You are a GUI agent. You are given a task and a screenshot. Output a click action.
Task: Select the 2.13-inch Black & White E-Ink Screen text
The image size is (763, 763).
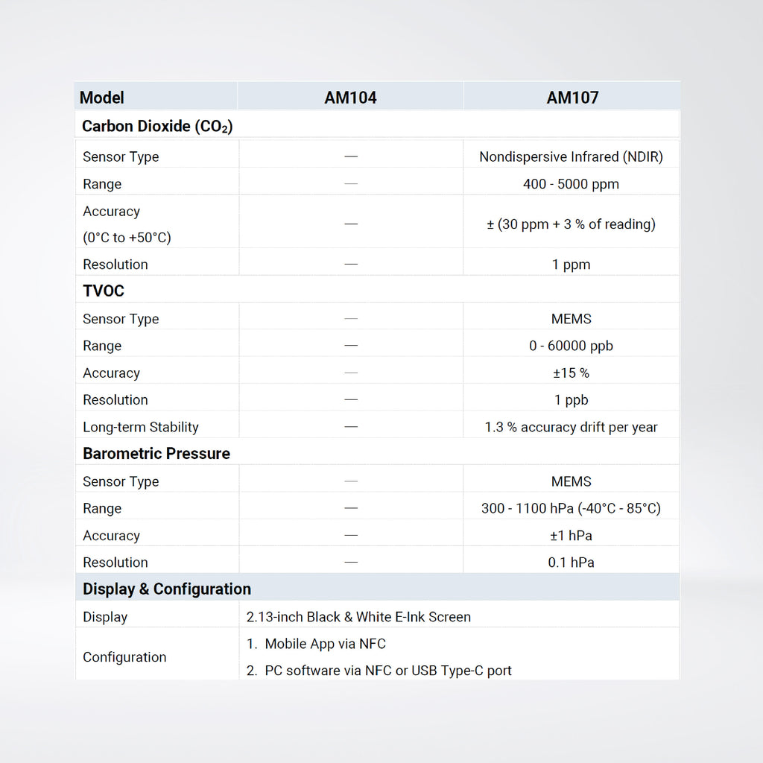coord(358,617)
